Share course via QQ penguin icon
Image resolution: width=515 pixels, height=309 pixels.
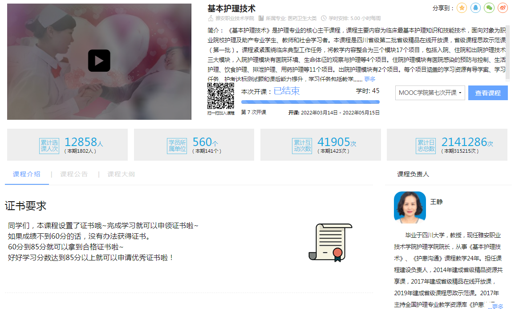[x=475, y=8]
